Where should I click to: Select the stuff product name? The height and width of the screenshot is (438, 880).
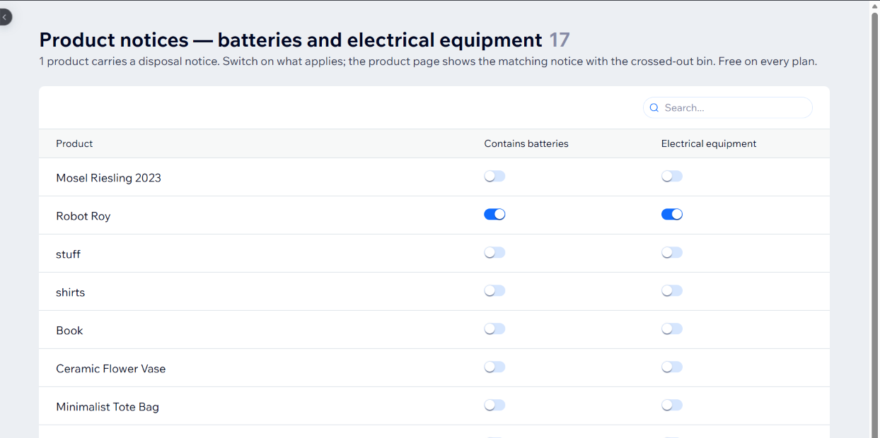click(x=68, y=254)
